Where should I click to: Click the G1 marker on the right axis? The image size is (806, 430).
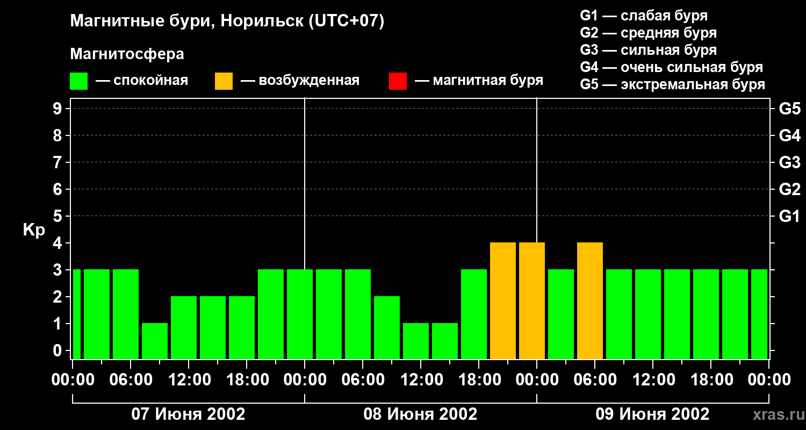[789, 216]
